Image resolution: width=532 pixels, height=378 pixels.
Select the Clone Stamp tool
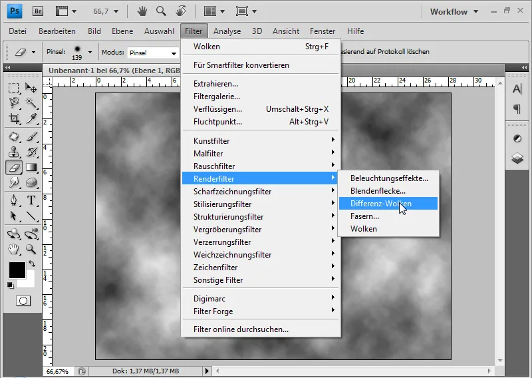pyautogui.click(x=13, y=152)
